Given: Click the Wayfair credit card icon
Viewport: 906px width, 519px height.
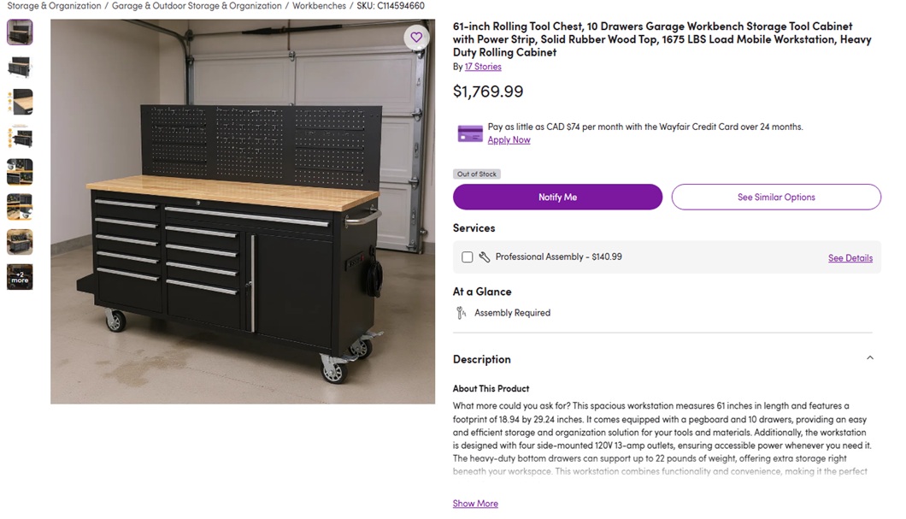Looking at the screenshot, I should 470,133.
